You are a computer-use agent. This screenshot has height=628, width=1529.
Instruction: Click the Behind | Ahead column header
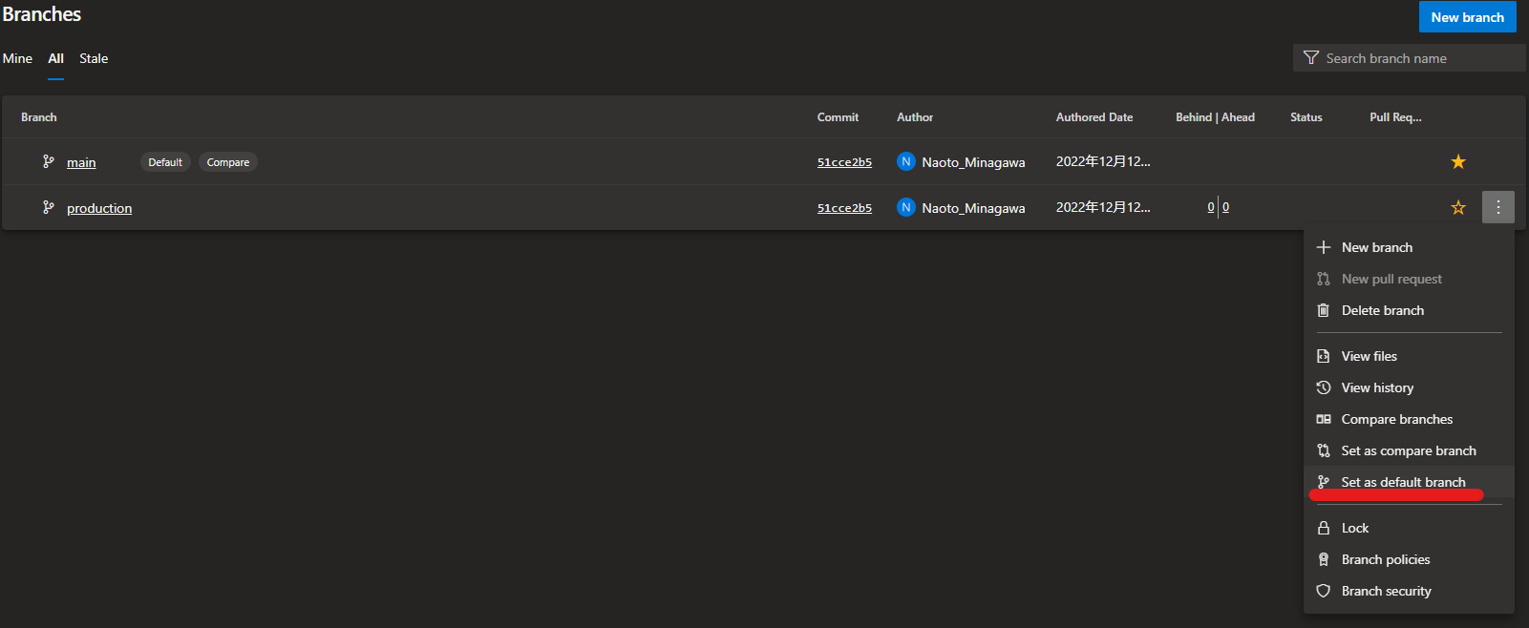click(1215, 117)
